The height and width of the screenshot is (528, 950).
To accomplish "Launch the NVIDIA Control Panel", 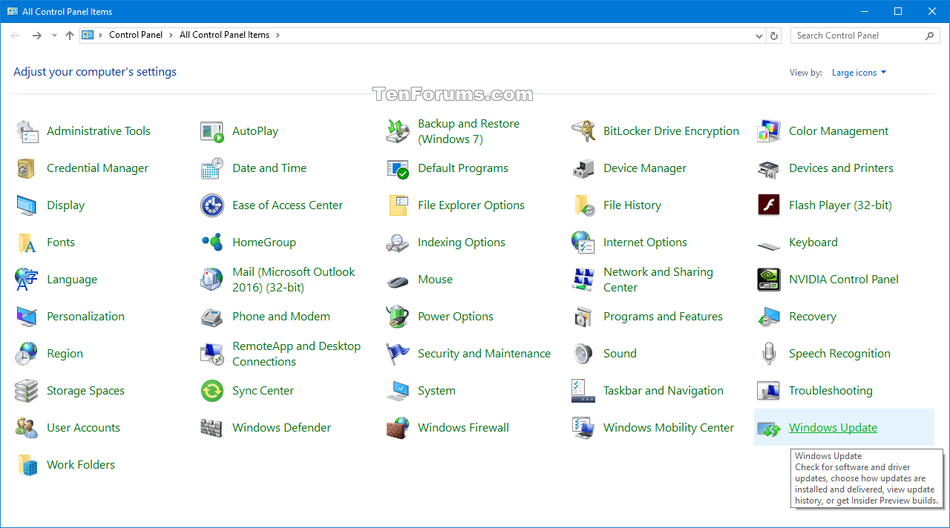I will point(842,280).
